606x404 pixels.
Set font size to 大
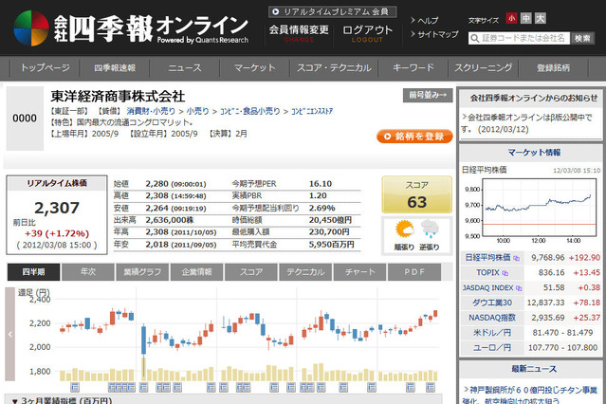[x=541, y=18]
